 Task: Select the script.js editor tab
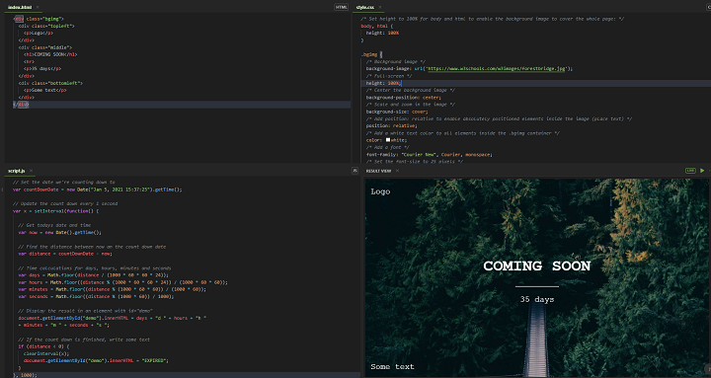pyautogui.click(x=17, y=171)
